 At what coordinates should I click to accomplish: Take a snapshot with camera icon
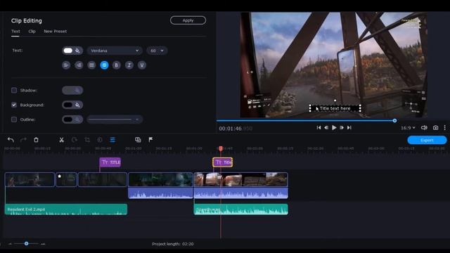435,128
